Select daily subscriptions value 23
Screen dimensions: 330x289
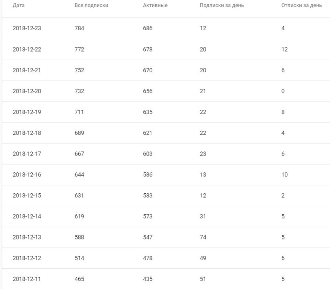(x=203, y=154)
